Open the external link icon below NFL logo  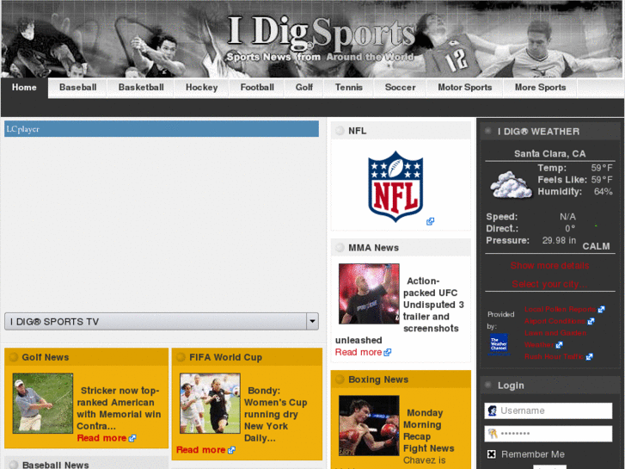click(430, 221)
